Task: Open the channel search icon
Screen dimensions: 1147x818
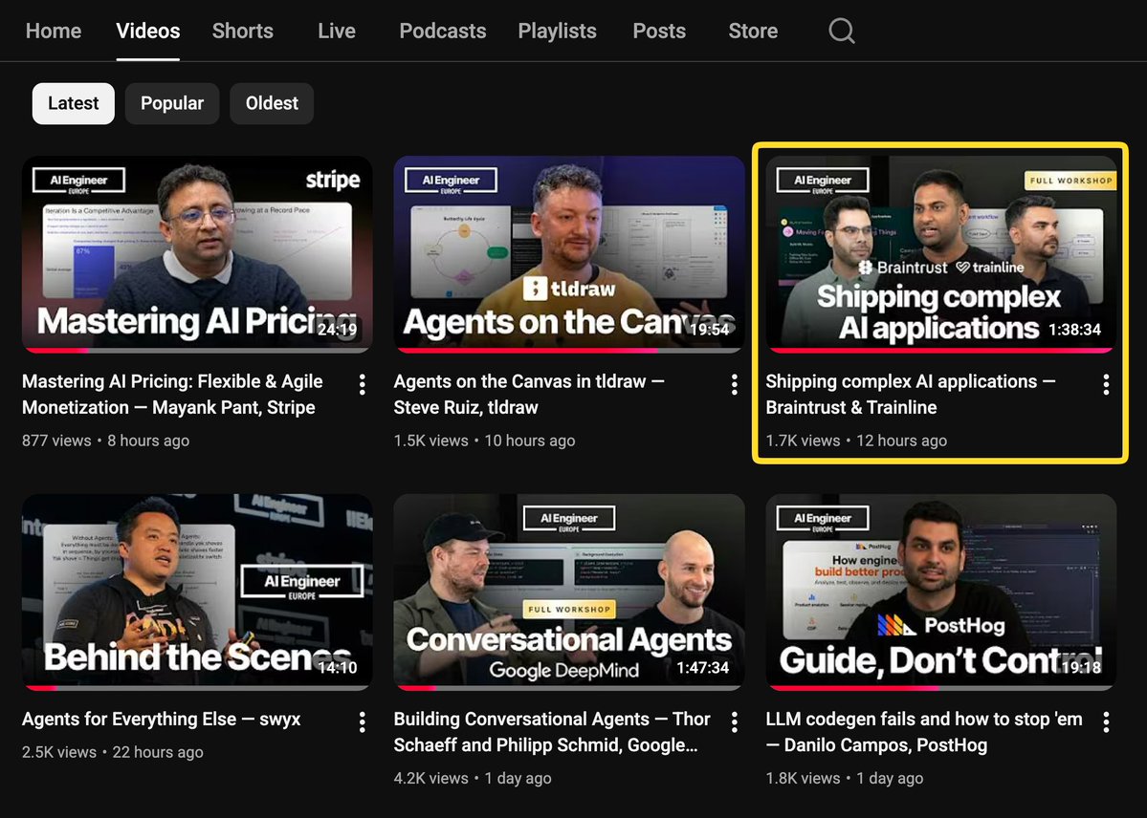Action: coord(841,31)
